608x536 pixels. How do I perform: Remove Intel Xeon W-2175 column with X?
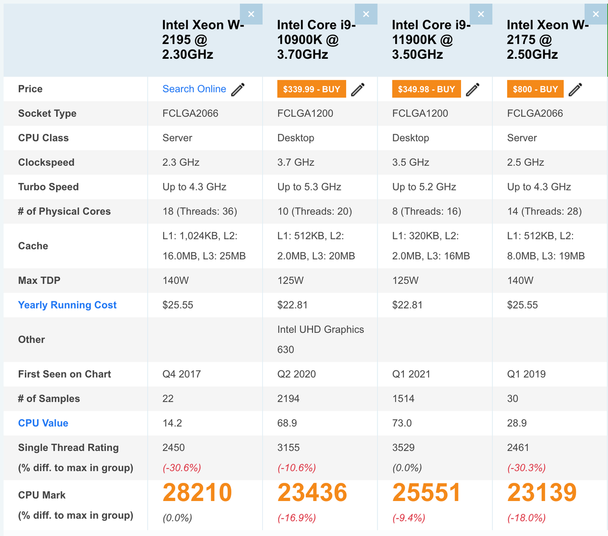coord(595,14)
